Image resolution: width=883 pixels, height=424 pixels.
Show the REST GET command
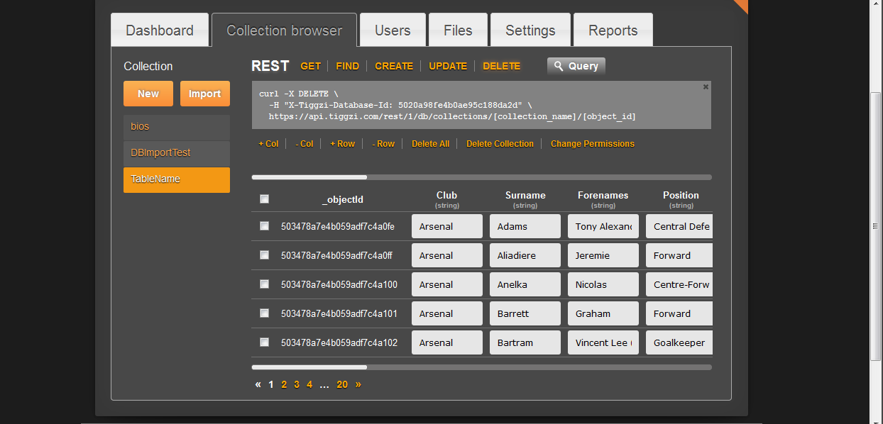tap(310, 66)
